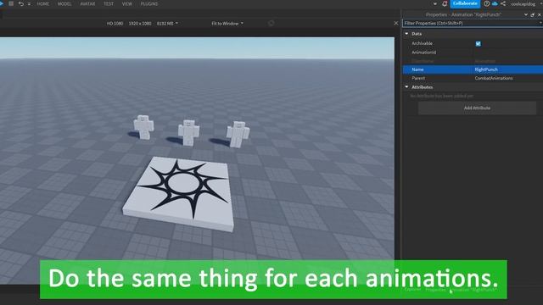Click the coolcapidog username

[523, 4]
